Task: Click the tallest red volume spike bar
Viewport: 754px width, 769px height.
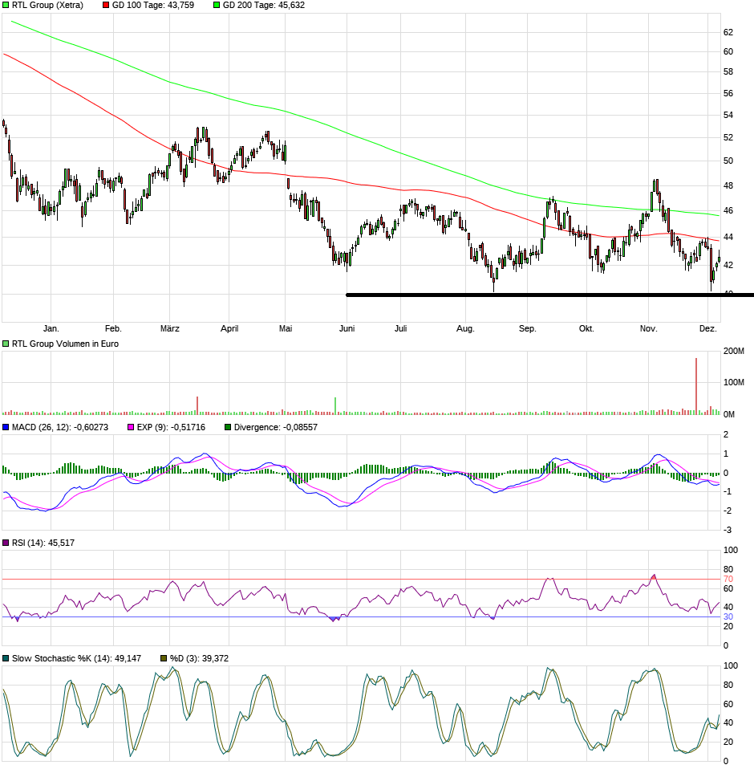Action: point(695,385)
